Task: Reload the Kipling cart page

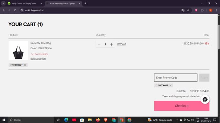Action: [15, 10]
